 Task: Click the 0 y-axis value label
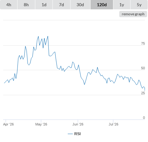(144, 118)
